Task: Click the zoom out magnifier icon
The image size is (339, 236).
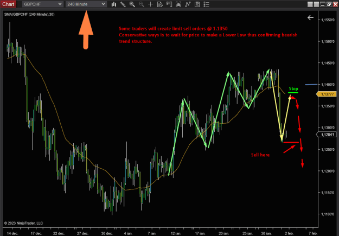Action: point(142,4)
